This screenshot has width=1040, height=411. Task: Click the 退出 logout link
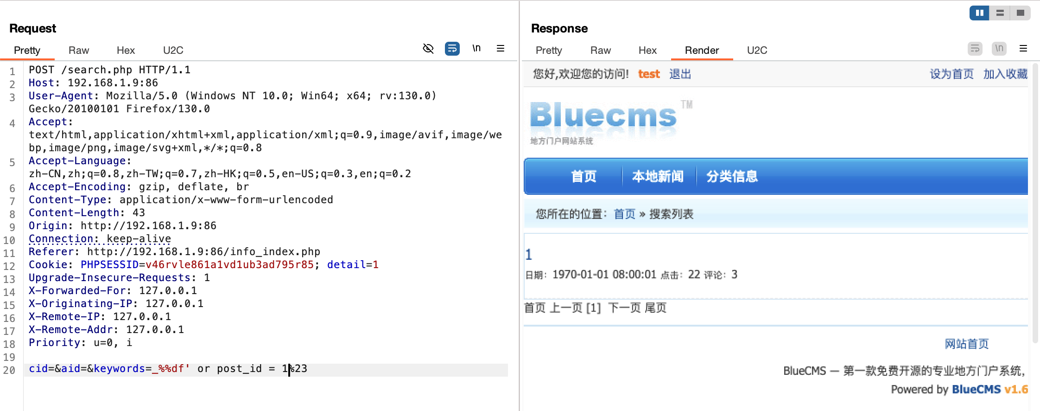[680, 74]
